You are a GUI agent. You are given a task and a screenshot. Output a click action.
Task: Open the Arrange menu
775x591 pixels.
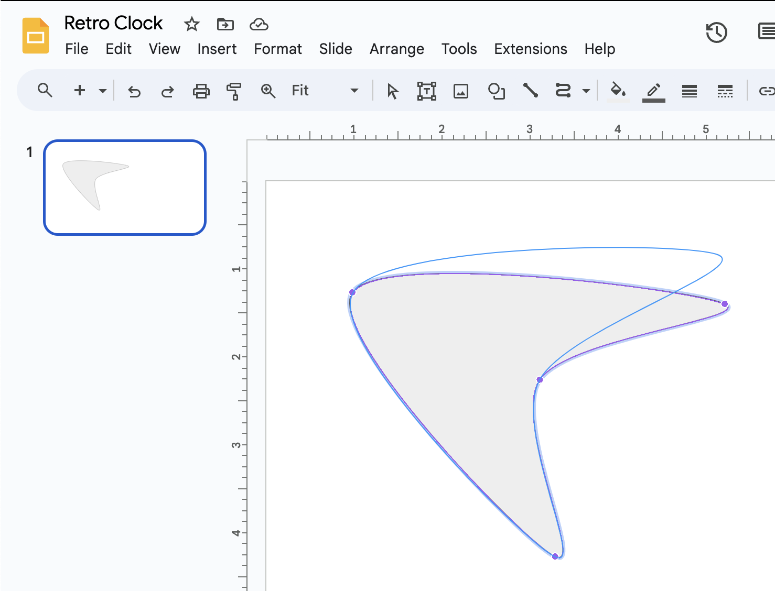[x=397, y=49]
